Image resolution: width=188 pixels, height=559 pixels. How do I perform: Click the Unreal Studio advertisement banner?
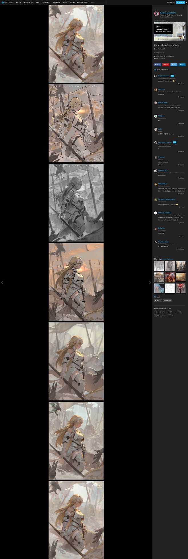tap(170, 31)
